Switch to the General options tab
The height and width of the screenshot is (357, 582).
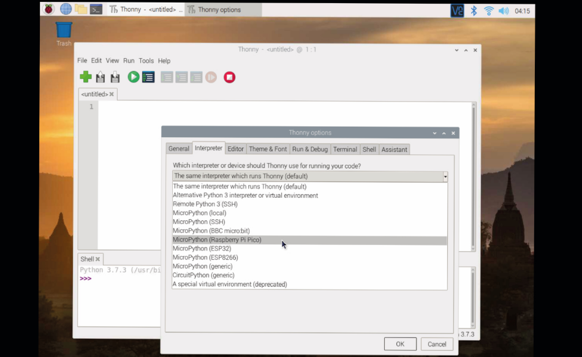[x=178, y=149]
